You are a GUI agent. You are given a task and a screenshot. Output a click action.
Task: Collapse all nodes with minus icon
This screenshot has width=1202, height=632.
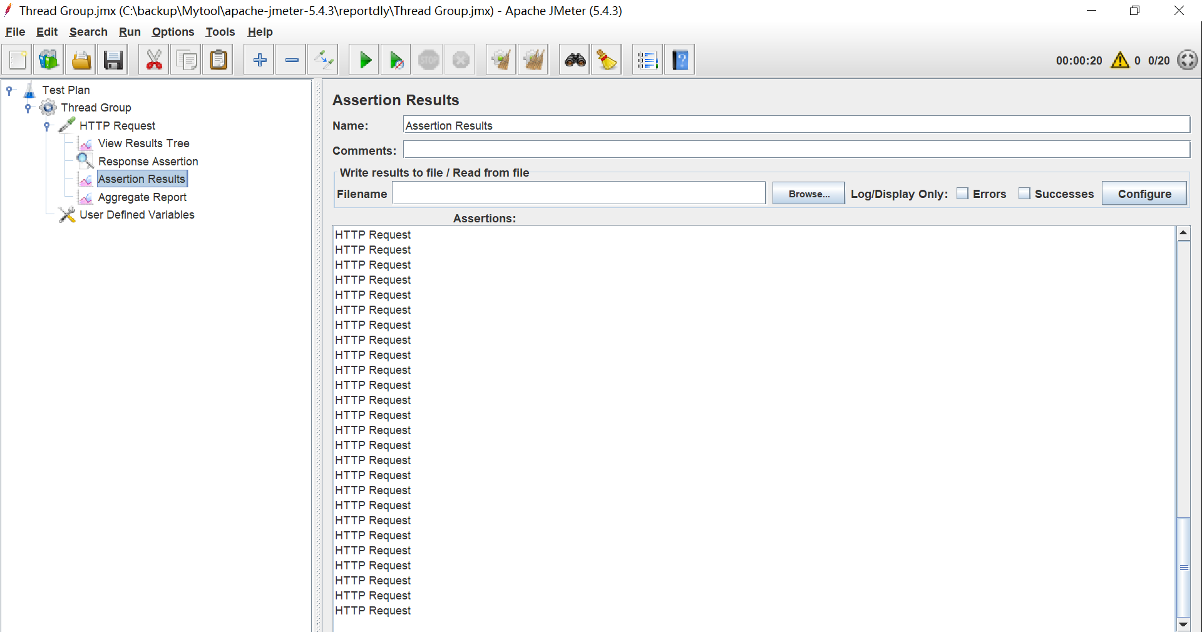(292, 60)
